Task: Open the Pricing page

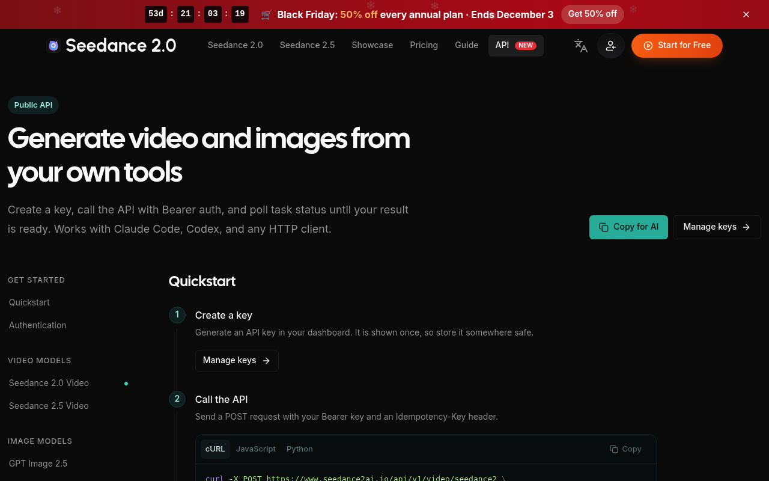Action: [x=424, y=45]
